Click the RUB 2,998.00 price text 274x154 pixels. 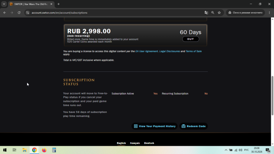(89, 31)
